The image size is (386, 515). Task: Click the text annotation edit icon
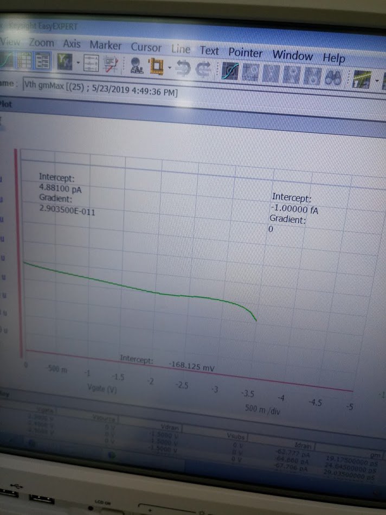point(111,64)
